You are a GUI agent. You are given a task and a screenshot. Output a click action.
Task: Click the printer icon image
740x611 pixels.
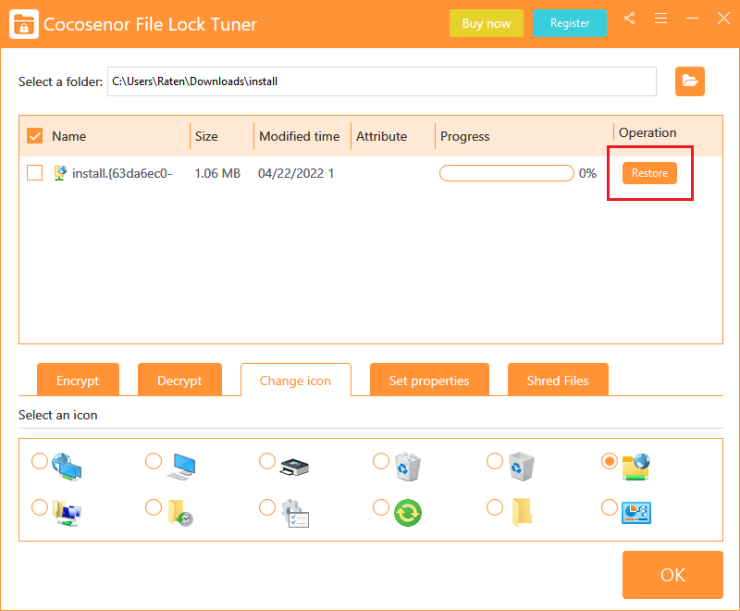(x=294, y=468)
